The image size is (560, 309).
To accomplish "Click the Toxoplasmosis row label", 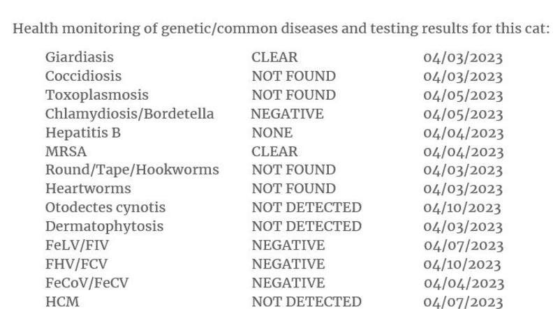I will [x=97, y=96].
